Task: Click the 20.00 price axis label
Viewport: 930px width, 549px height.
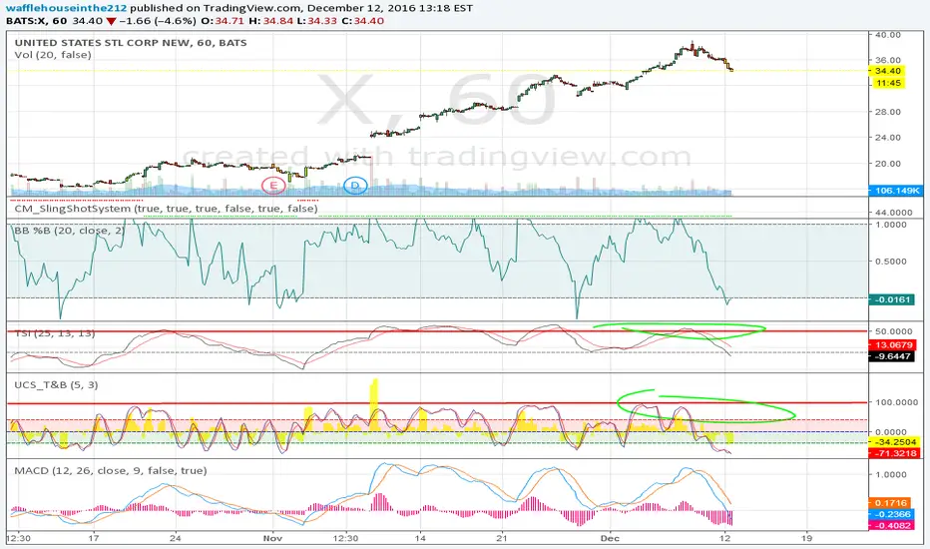Action: point(888,164)
